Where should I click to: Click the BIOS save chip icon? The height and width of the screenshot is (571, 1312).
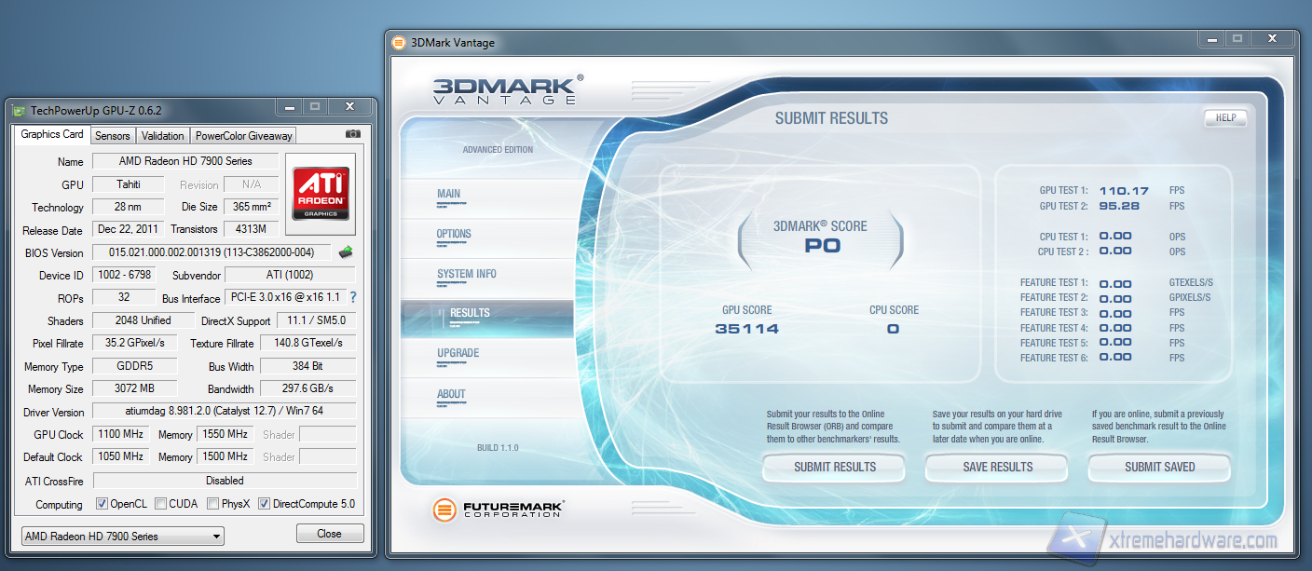click(x=346, y=252)
